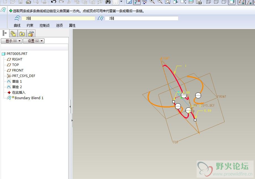Select the dashed selection box tool
255x179 pixels.
pos(116,2)
